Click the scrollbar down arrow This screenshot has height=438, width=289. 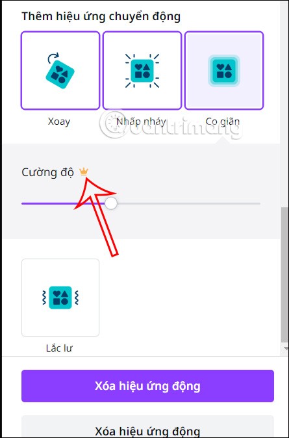286,348
